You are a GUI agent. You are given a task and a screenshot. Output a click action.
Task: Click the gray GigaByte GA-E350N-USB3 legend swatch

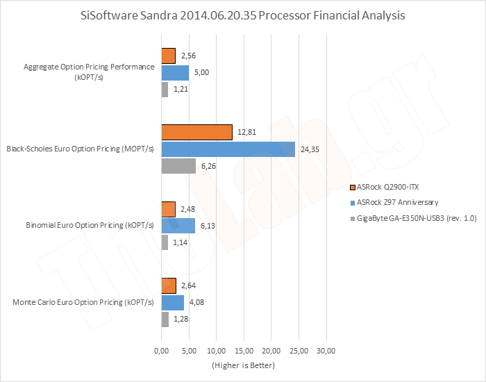coord(353,219)
